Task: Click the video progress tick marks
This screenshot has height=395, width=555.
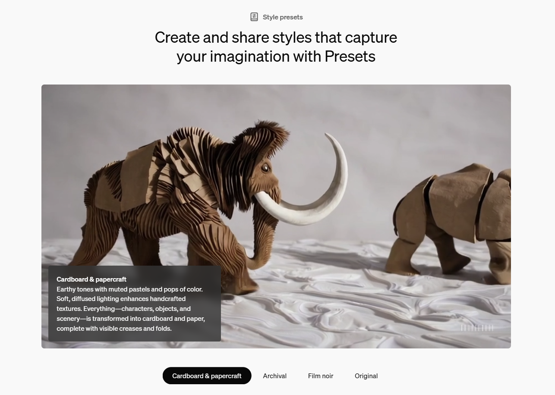Action: [477, 328]
